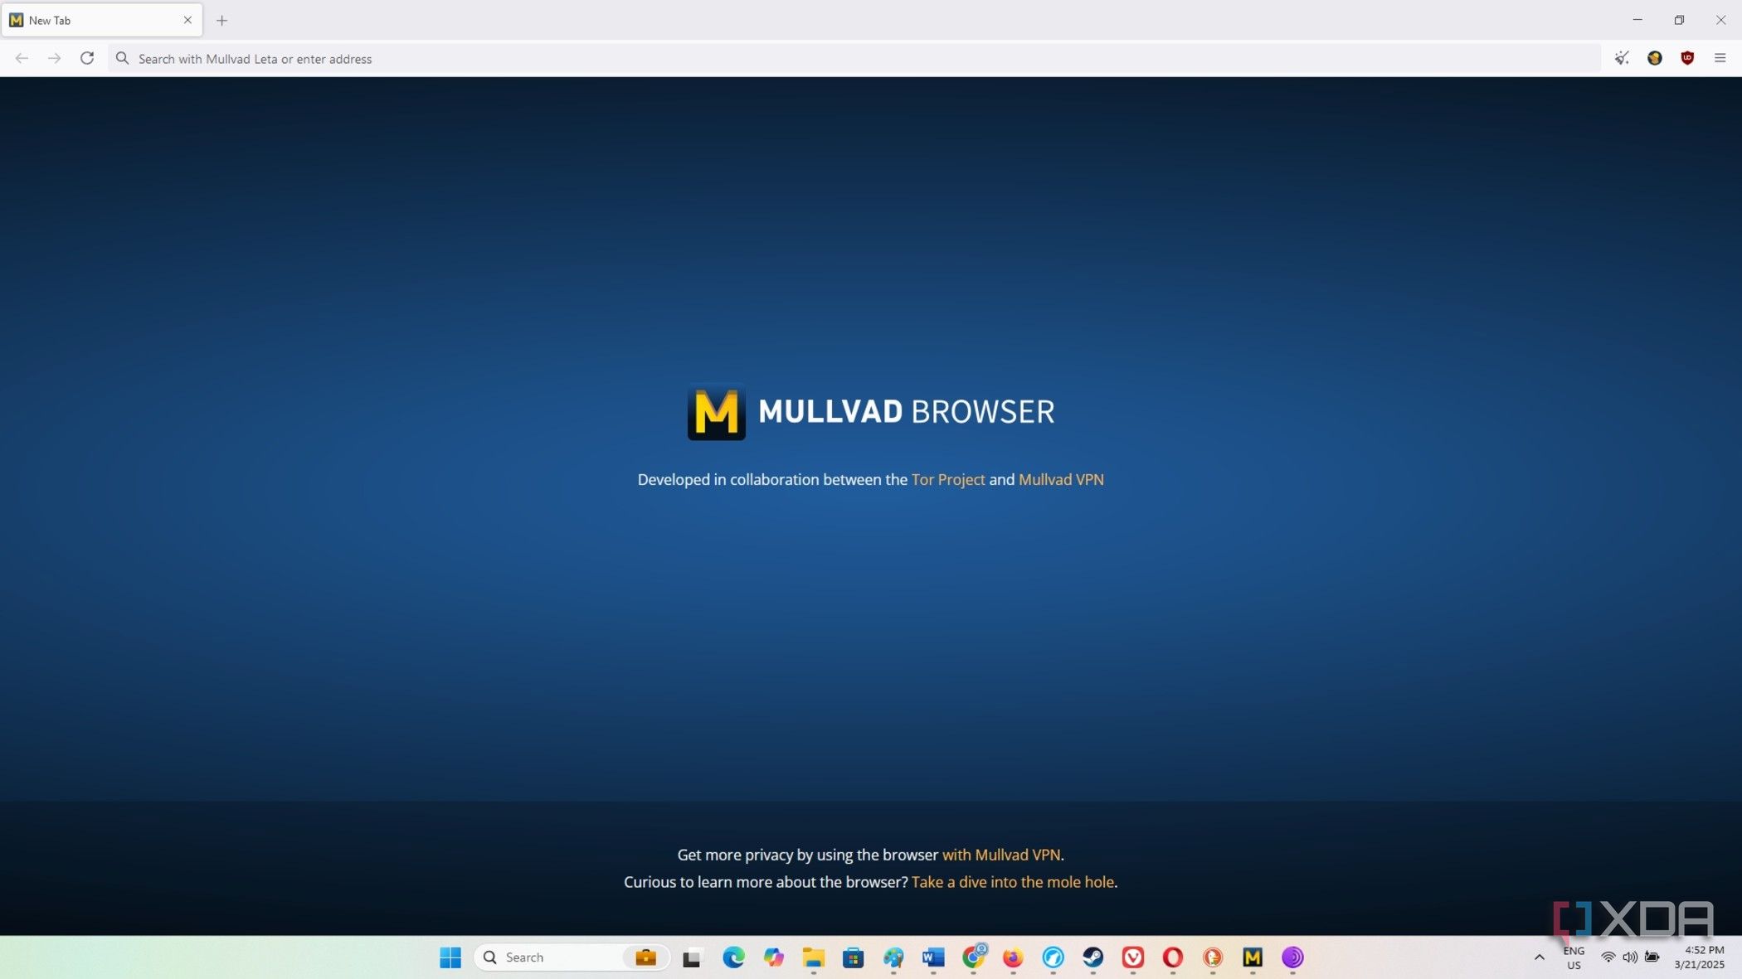Switch to Mullvad Browser on taskbar
Viewport: 1742px width, 979px height.
1253,957
